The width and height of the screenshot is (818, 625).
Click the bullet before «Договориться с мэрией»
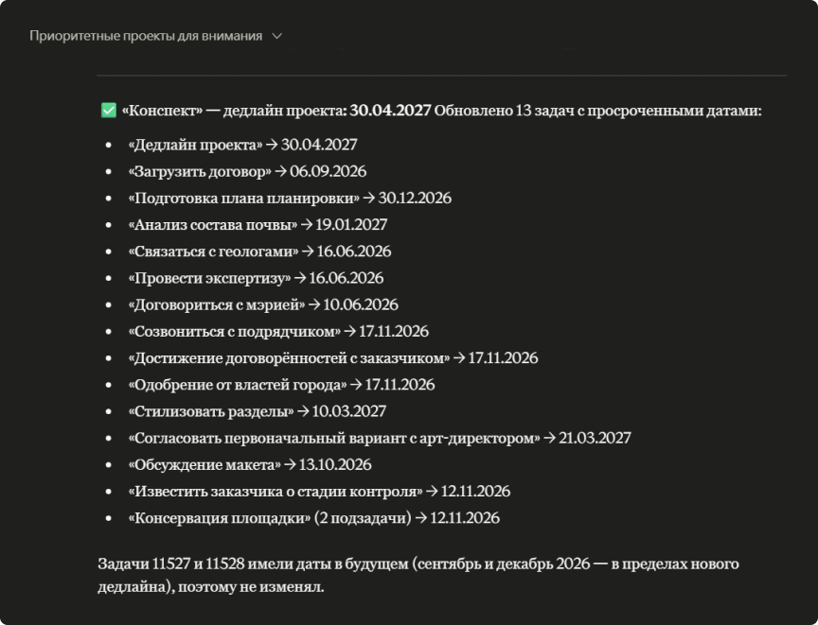(x=109, y=304)
